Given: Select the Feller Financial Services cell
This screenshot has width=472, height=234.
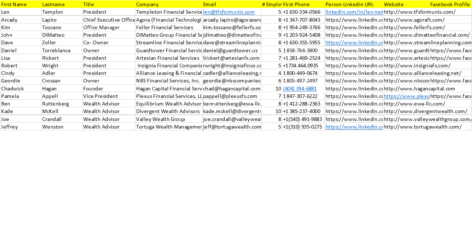Looking at the screenshot, I should (x=168, y=27).
